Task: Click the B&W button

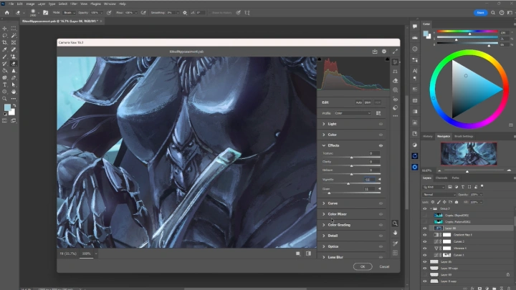Action: pyautogui.click(x=368, y=102)
